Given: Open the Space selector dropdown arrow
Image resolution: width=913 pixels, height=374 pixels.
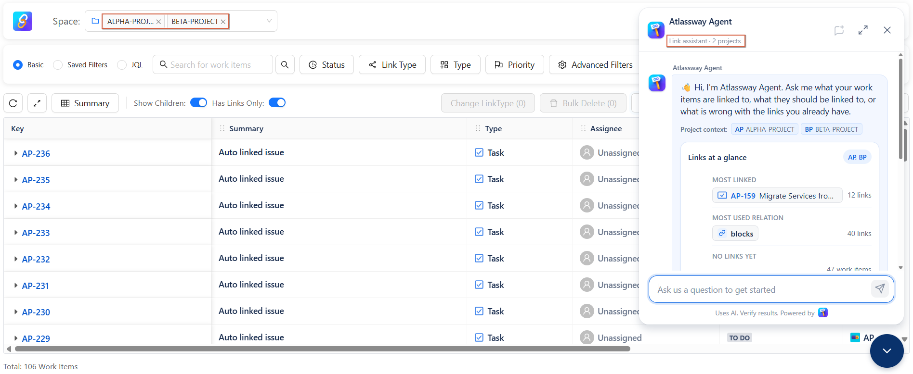Looking at the screenshot, I should 269,21.
